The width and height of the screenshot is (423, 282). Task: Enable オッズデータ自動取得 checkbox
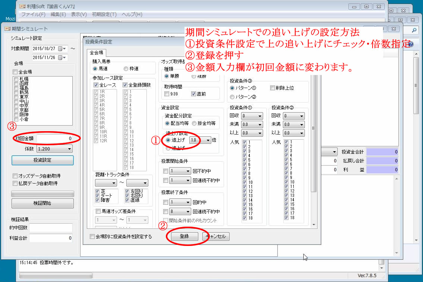coord(15,176)
